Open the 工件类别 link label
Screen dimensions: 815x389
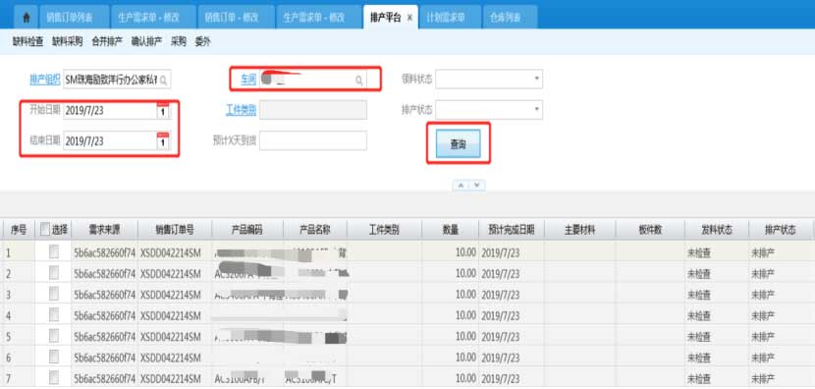[x=241, y=110]
